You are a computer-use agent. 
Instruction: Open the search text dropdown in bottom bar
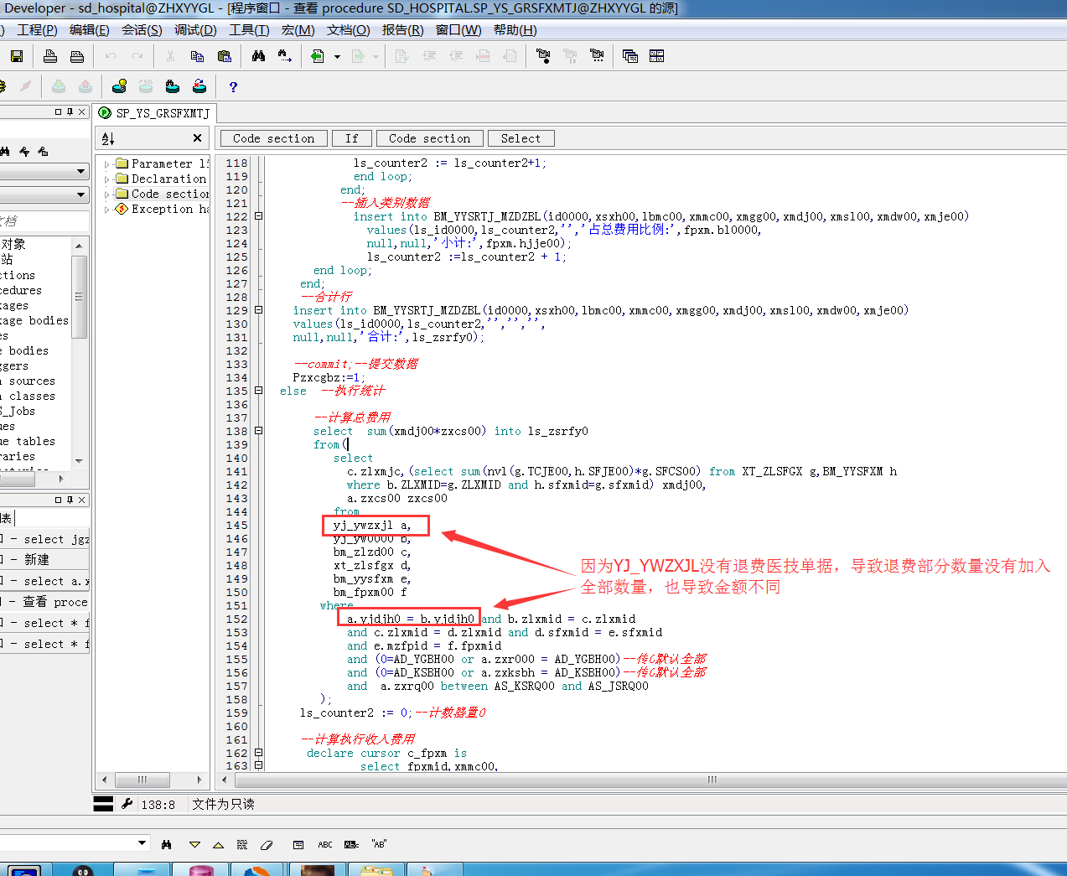tap(142, 843)
